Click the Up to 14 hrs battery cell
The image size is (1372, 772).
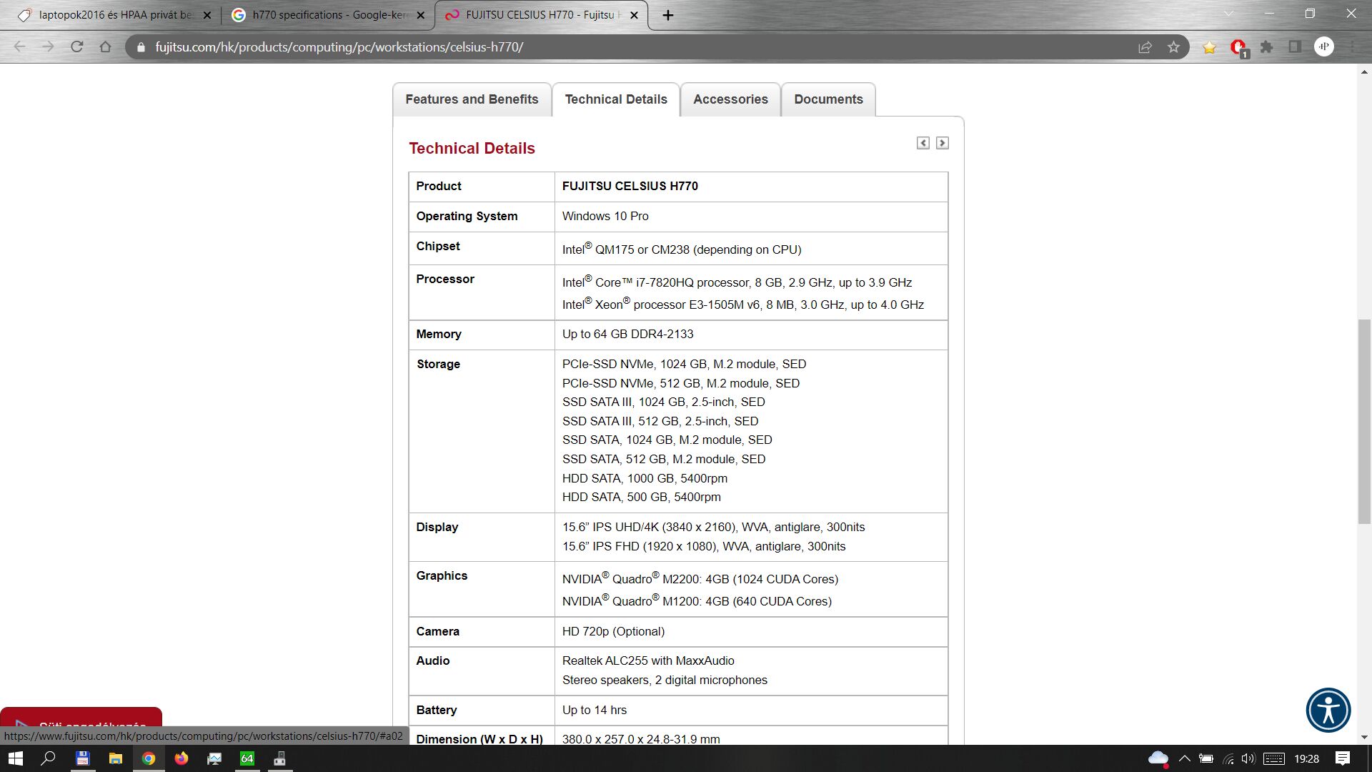[x=751, y=710]
